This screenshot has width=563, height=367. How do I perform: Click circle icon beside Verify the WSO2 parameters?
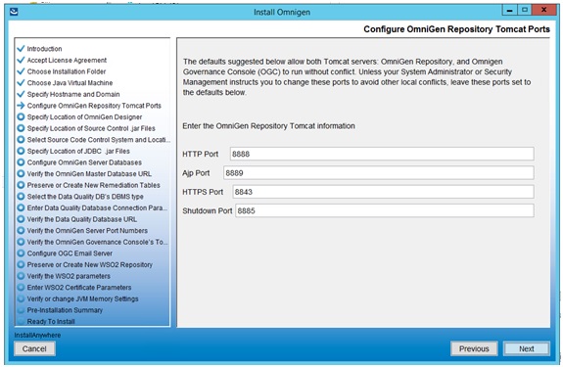pyautogui.click(x=21, y=276)
